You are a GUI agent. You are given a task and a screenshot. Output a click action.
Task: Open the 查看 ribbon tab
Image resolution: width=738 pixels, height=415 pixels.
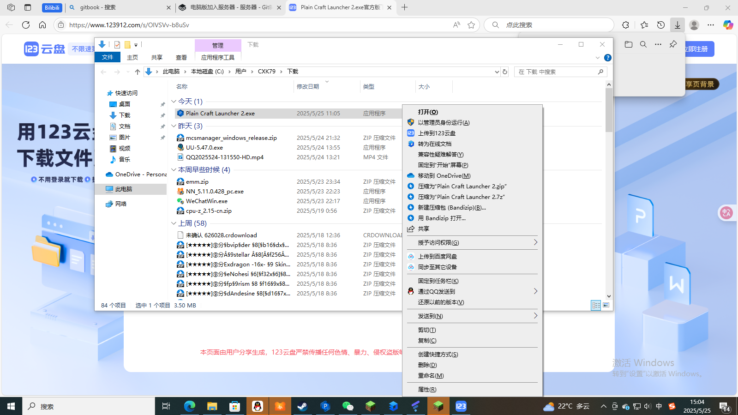pyautogui.click(x=181, y=57)
